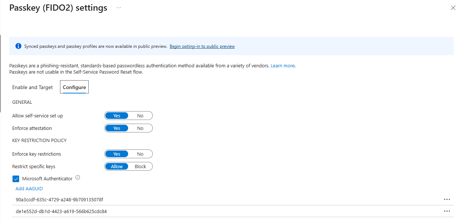Switch to the Enable and Target tab
Screen dimensions: 461x223
coord(32,87)
